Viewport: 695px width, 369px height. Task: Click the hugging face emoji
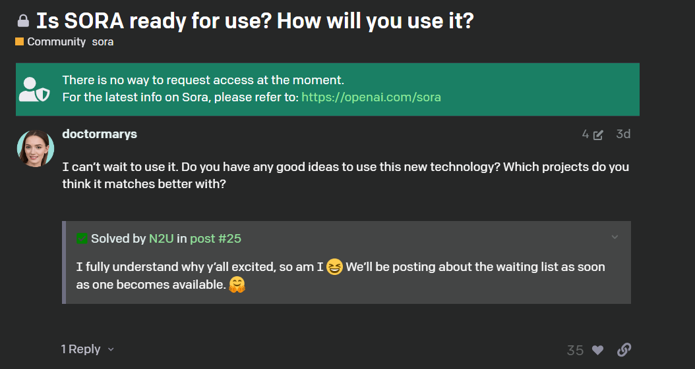237,285
